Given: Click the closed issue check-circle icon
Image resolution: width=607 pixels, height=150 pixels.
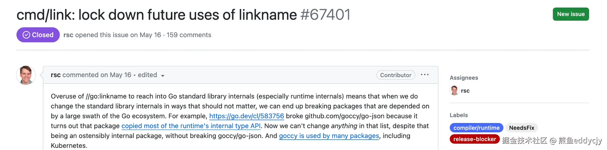Looking at the screenshot, I should (x=26, y=35).
